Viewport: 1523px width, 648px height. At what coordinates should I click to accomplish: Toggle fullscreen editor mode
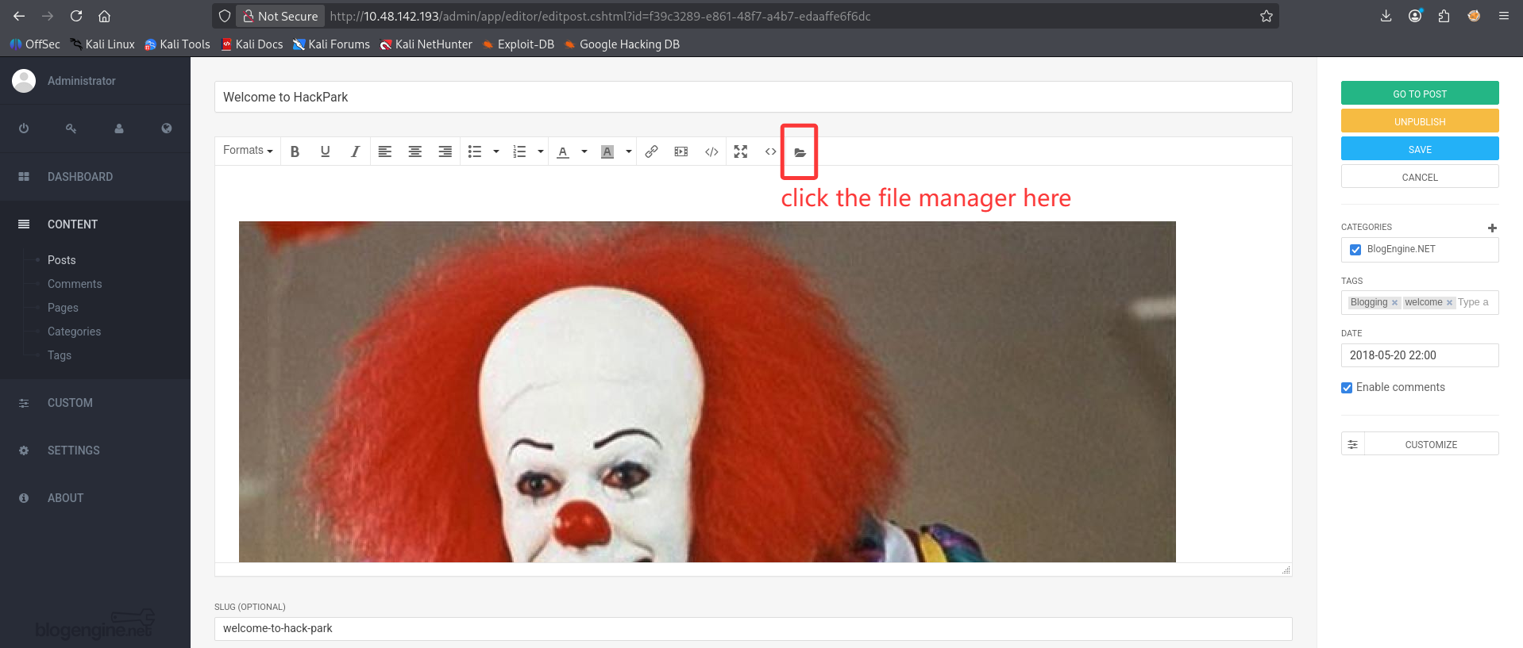[741, 151]
